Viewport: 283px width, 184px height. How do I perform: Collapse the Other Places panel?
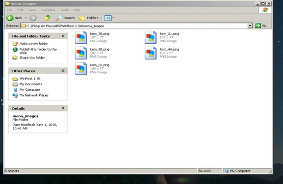(63, 71)
